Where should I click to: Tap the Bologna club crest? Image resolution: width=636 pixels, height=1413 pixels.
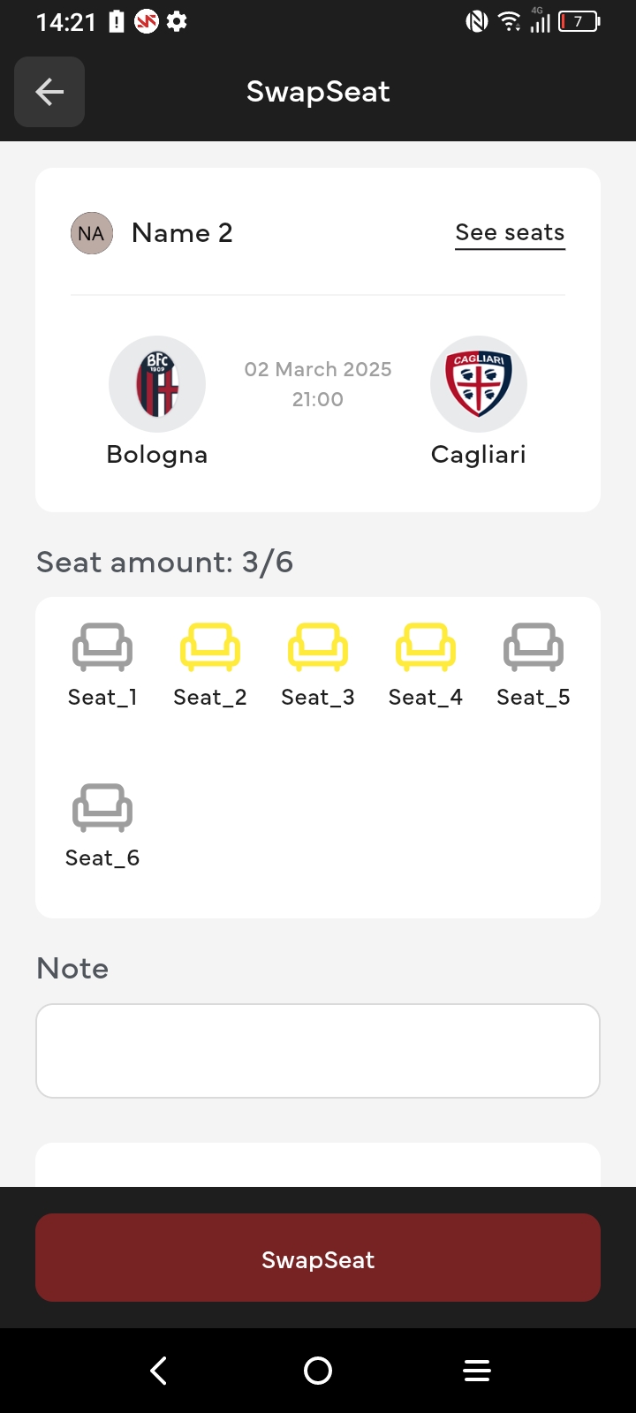click(157, 384)
